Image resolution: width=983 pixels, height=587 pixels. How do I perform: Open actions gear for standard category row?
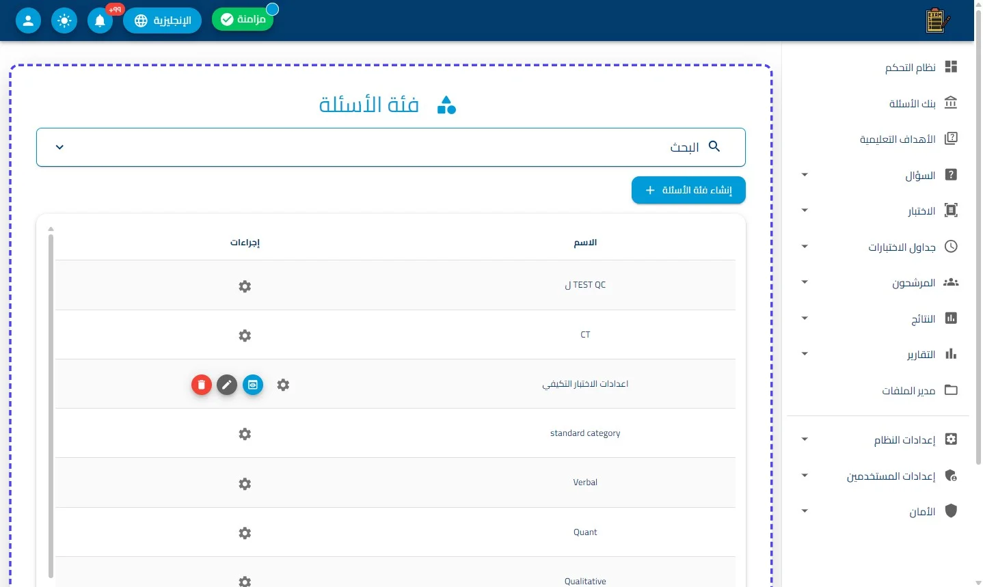point(245,434)
